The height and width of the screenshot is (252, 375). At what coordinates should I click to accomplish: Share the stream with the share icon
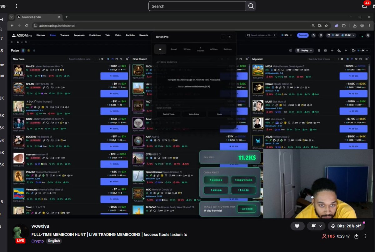(357, 236)
